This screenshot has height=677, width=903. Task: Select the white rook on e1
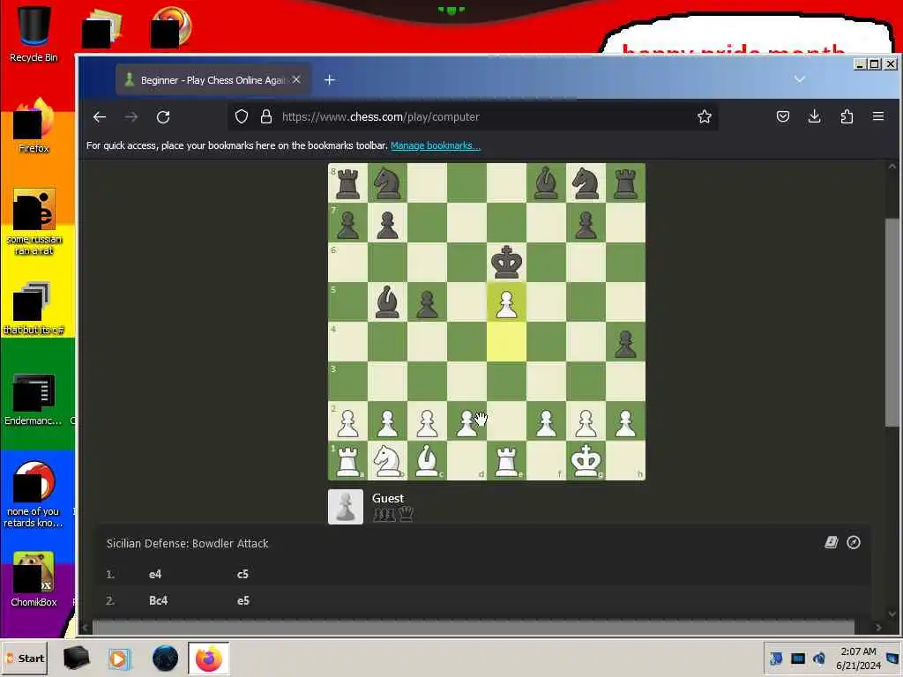[506, 460]
